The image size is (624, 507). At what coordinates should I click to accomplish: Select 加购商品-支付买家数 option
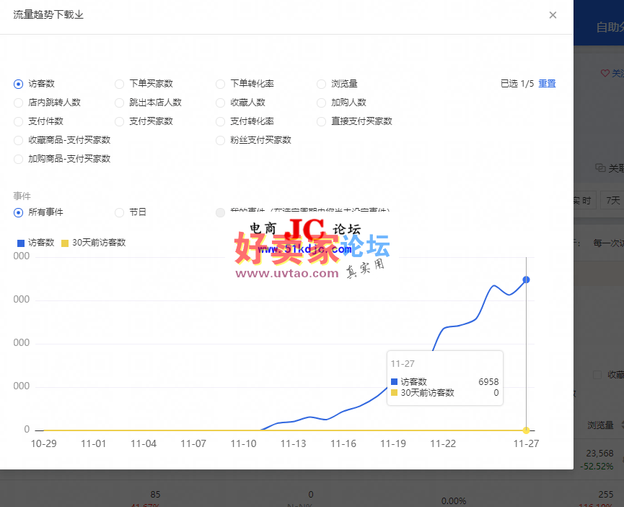point(19,159)
